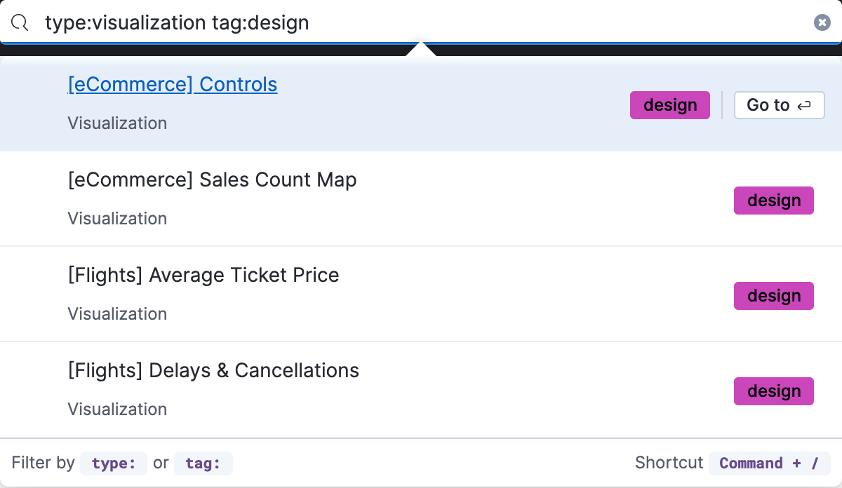The width and height of the screenshot is (842, 488).
Task: Add a tag: filter chip
Action: (x=203, y=463)
